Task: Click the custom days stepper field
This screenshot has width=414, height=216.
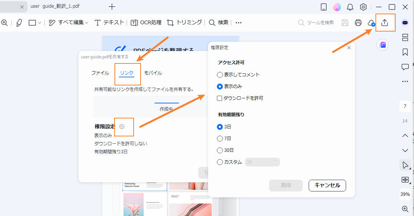Action: point(262,162)
